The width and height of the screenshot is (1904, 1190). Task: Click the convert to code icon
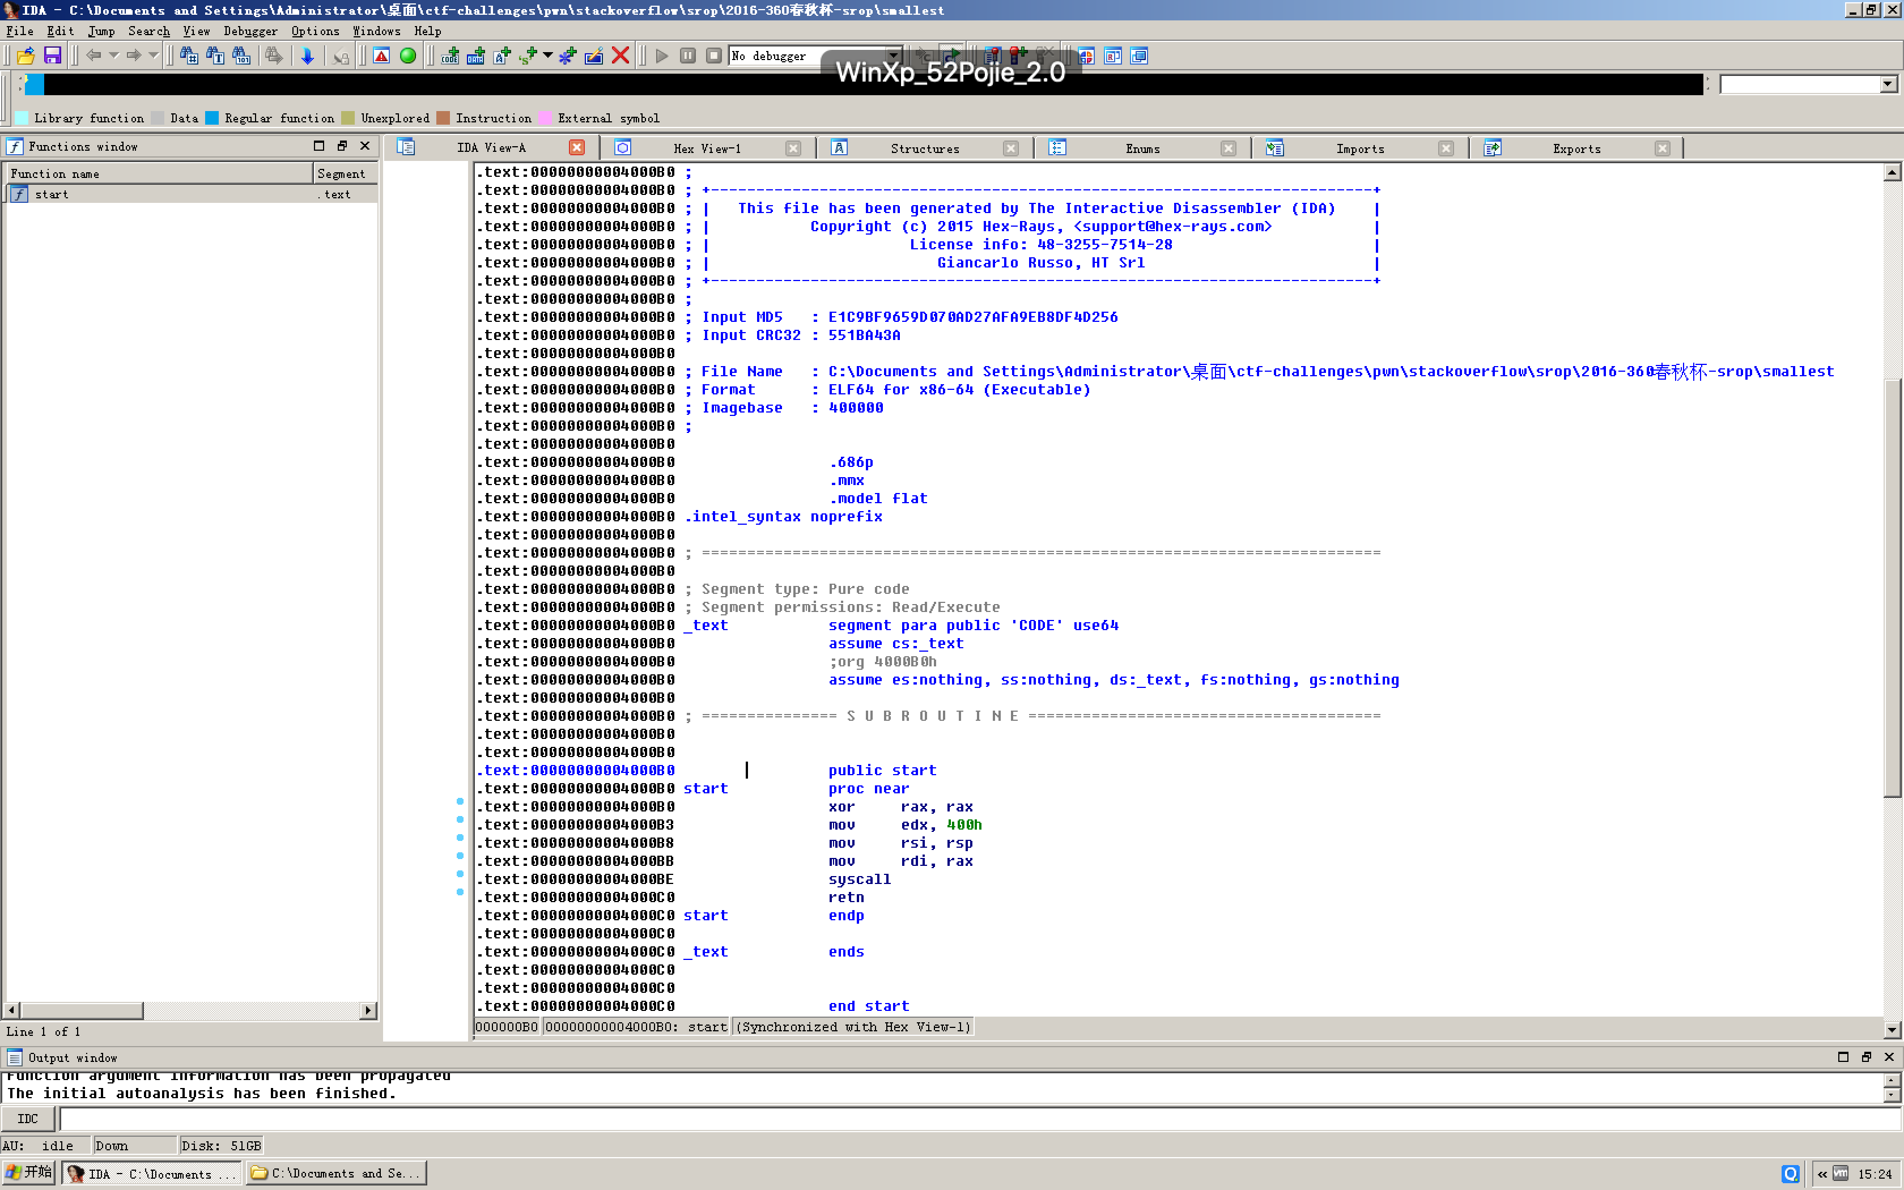pyautogui.click(x=450, y=56)
